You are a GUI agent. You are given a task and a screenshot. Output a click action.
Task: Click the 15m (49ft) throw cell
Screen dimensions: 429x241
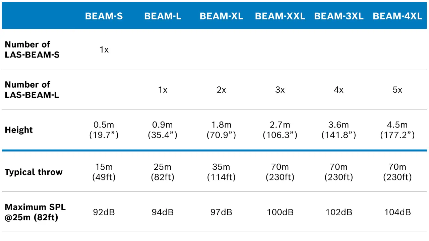coord(104,172)
